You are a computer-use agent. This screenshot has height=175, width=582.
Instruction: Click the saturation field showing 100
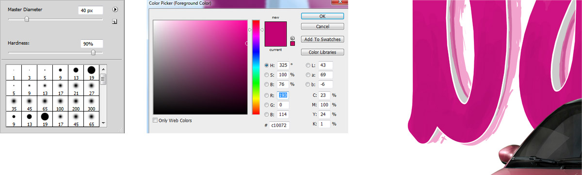(x=283, y=75)
